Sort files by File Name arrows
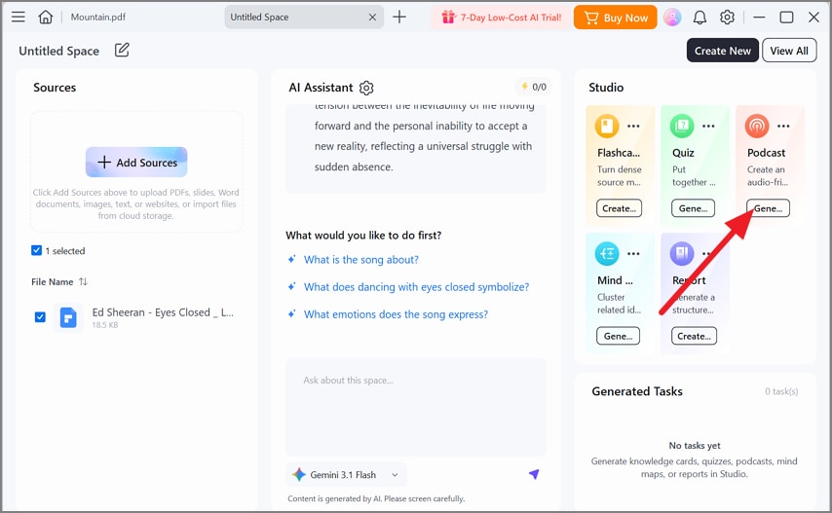This screenshot has height=513, width=832. (84, 282)
